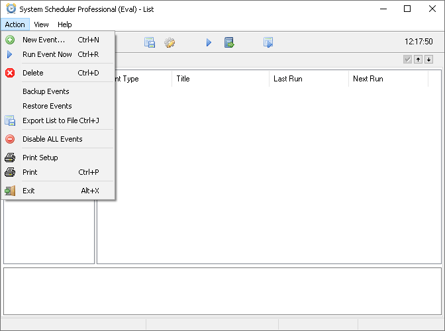Screen dimensions: 445x331
Task: Click the Title column header
Action: tap(221, 79)
